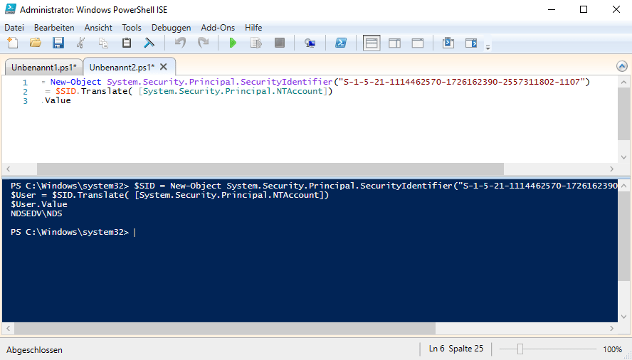Viewport: 632px width, 360px height.
Task: Expand the toolbar overflow options arrow
Action: point(488,47)
